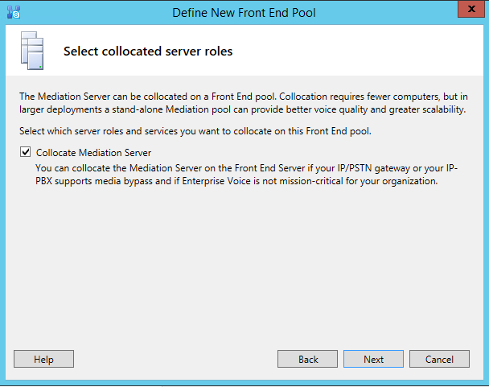Click the 'Select collocated server roles' heading
This screenshot has width=489, height=387.
click(148, 51)
